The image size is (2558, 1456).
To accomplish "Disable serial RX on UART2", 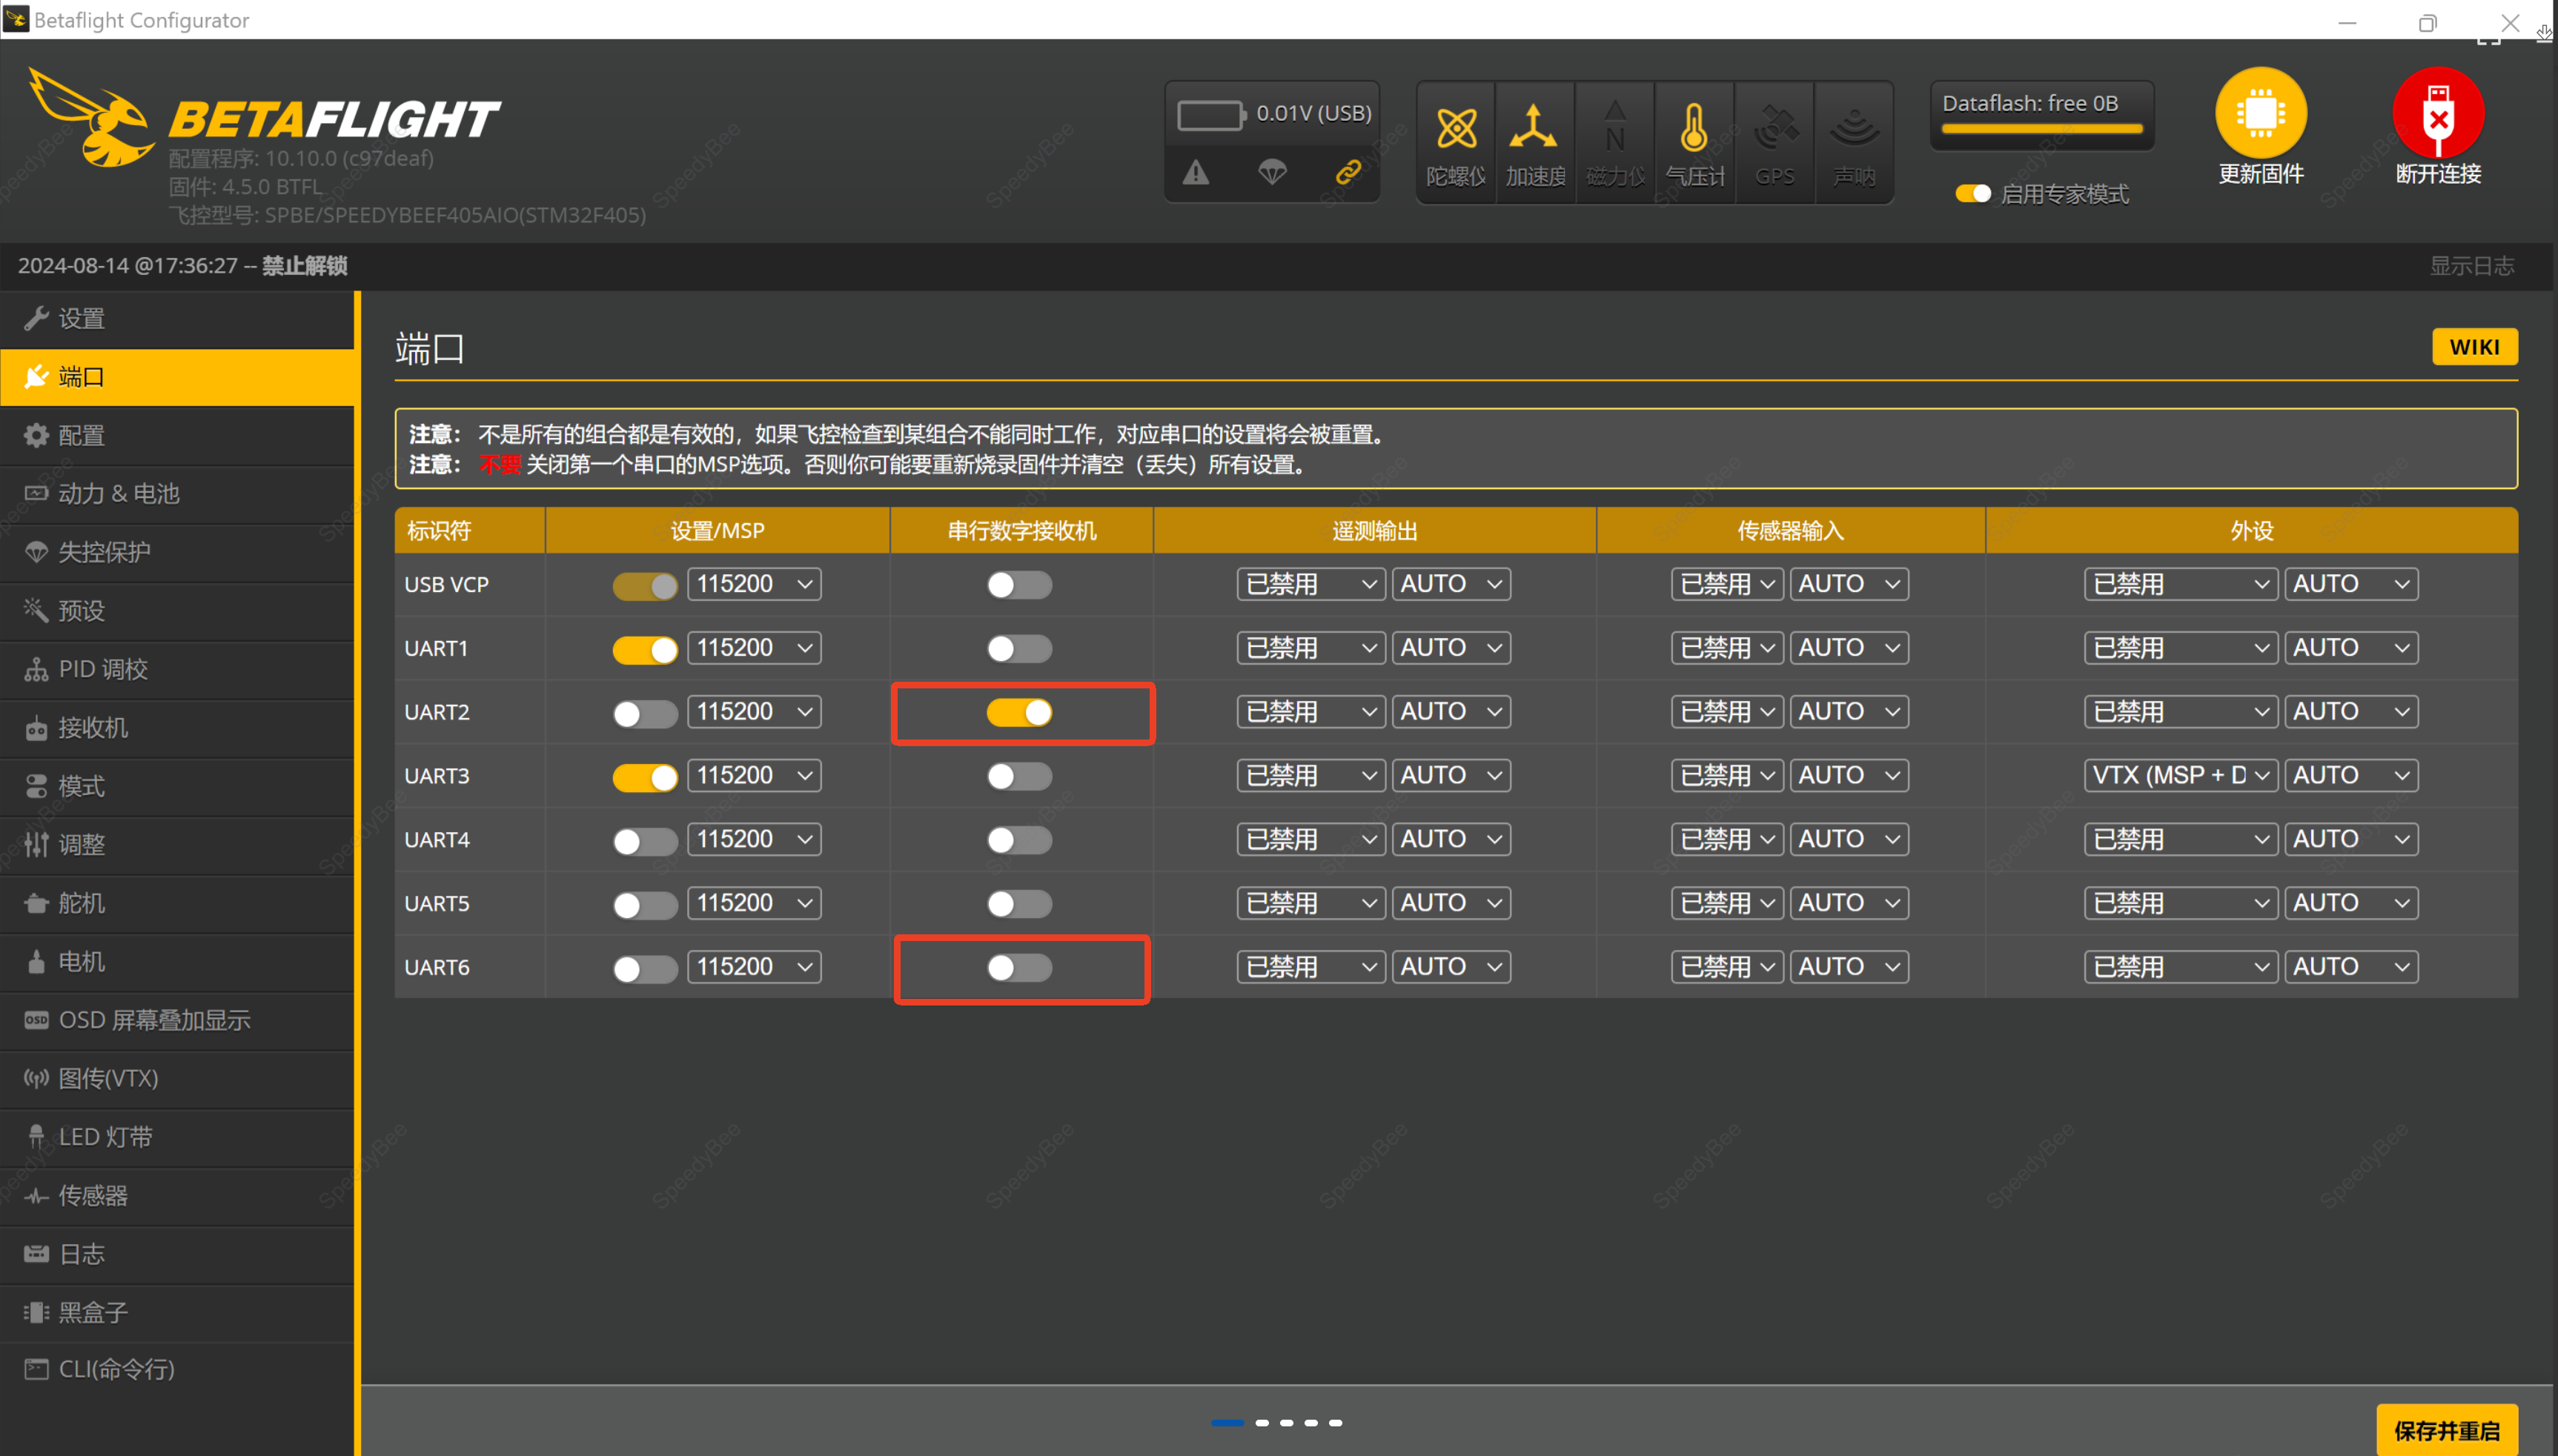I will [1019, 713].
